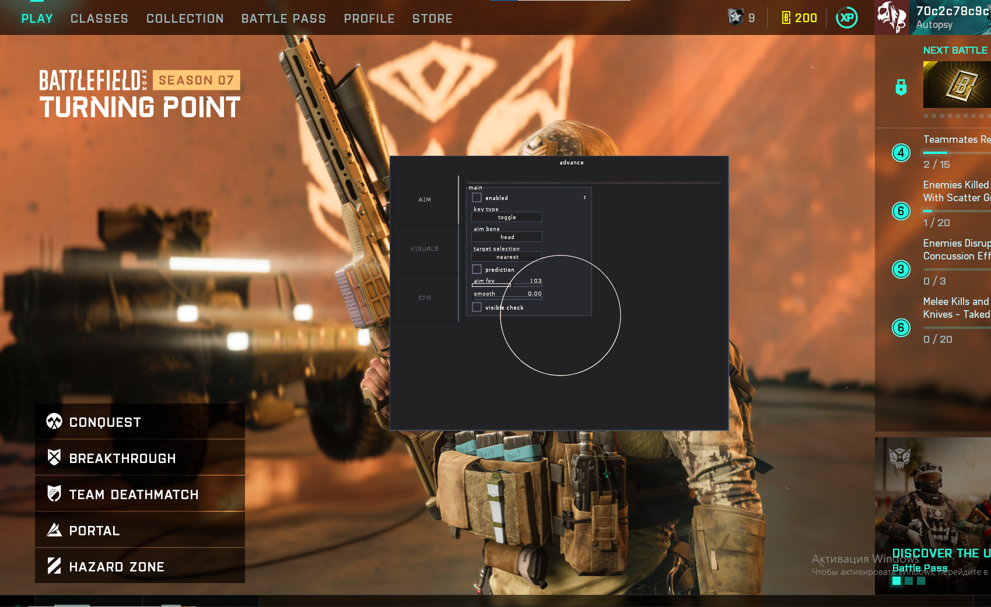Open the Conquest skull mode icon

[x=54, y=422]
